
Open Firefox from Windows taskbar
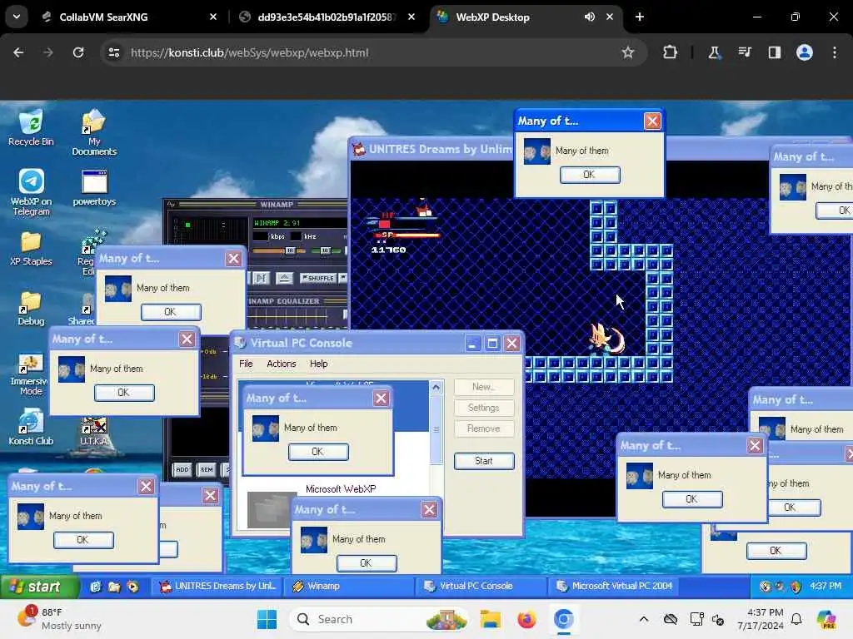[526, 619]
